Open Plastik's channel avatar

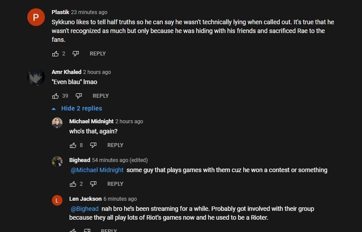click(x=36, y=18)
